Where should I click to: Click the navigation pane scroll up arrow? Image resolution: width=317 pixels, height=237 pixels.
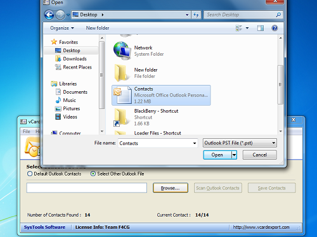[102, 38]
